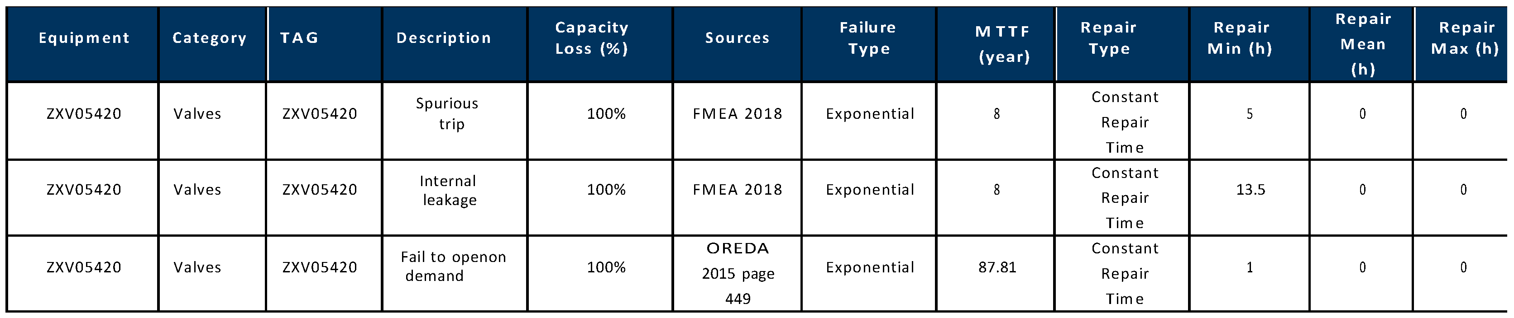Select the Category column header
1514x318 pixels.
tap(209, 38)
